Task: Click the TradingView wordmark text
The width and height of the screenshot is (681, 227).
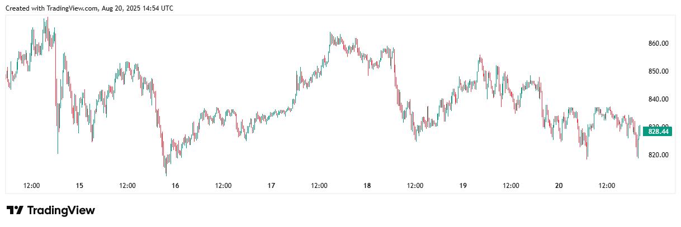Action: (x=61, y=210)
